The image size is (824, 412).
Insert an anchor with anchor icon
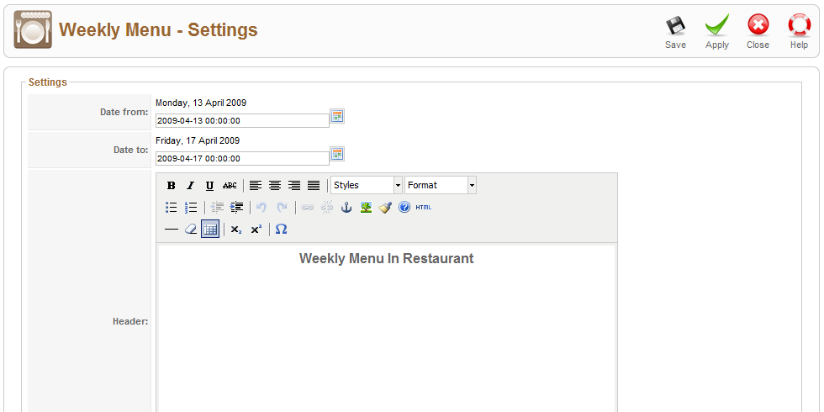[346, 207]
